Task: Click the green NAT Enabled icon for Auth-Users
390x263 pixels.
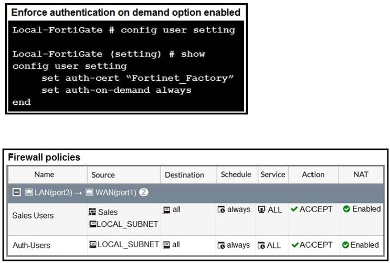Action: click(x=345, y=245)
